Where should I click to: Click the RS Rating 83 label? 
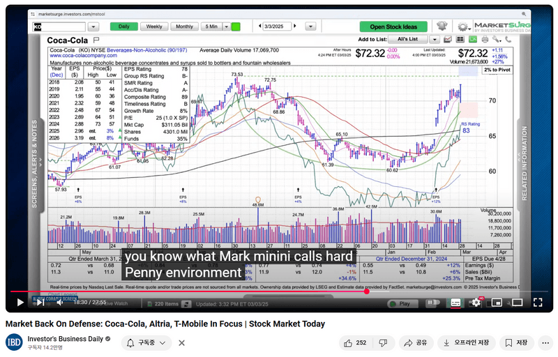coord(470,128)
